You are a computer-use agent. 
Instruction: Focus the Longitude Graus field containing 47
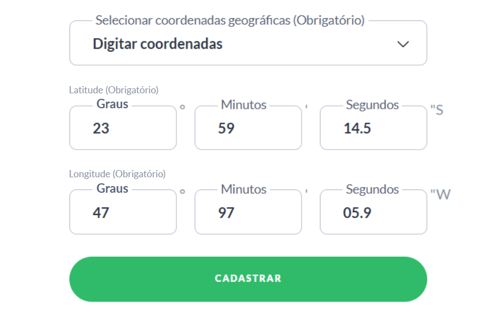coord(122,213)
